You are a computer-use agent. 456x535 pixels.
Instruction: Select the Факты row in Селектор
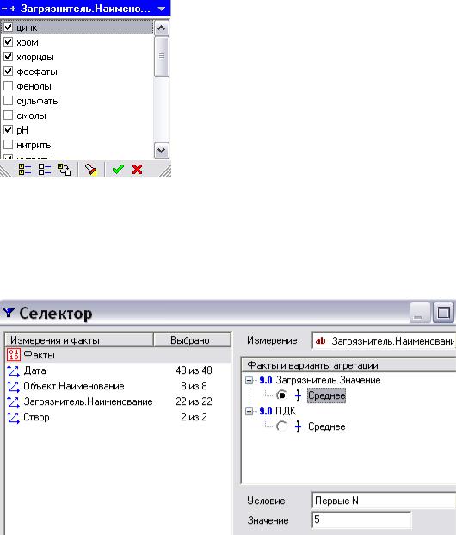[118, 355]
